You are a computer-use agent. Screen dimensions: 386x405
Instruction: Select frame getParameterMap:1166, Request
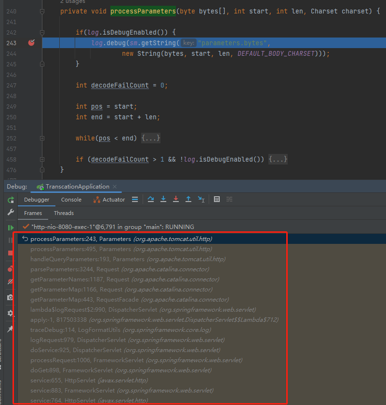(202, 289)
